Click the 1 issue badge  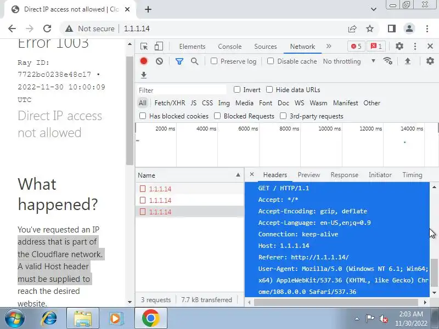coord(376,47)
